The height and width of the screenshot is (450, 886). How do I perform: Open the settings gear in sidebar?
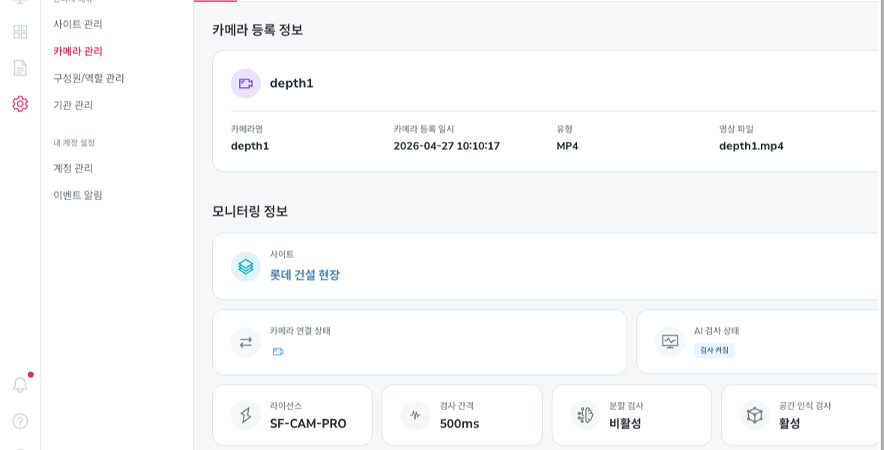(x=20, y=104)
